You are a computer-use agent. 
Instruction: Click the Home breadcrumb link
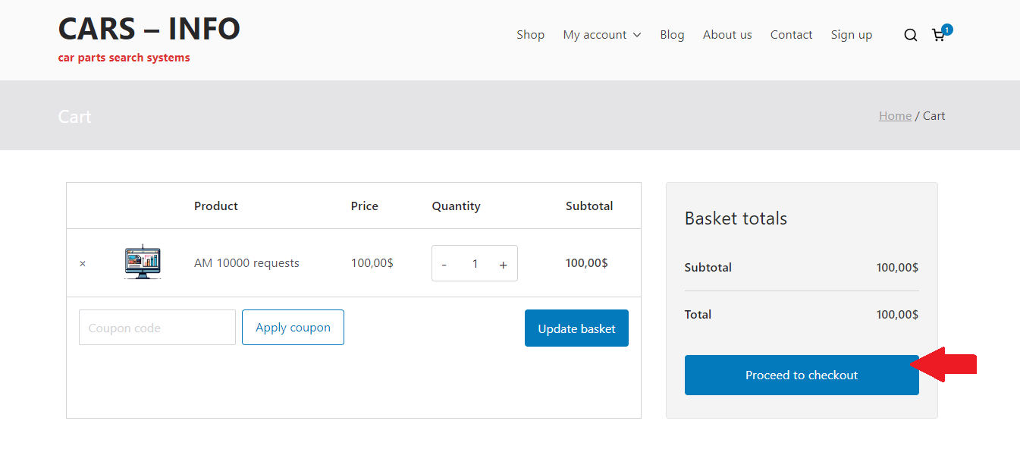[895, 116]
